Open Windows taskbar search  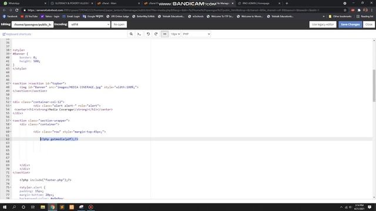pyautogui.click(x=14, y=207)
